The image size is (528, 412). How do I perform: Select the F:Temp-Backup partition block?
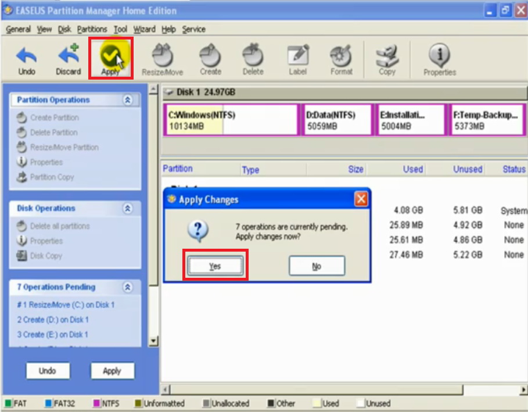click(x=487, y=120)
